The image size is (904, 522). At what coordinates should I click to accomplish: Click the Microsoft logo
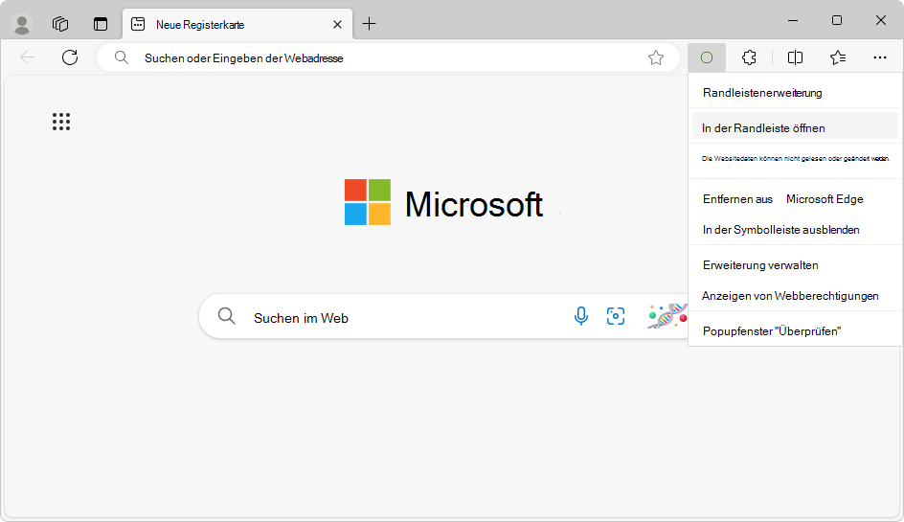click(x=443, y=202)
